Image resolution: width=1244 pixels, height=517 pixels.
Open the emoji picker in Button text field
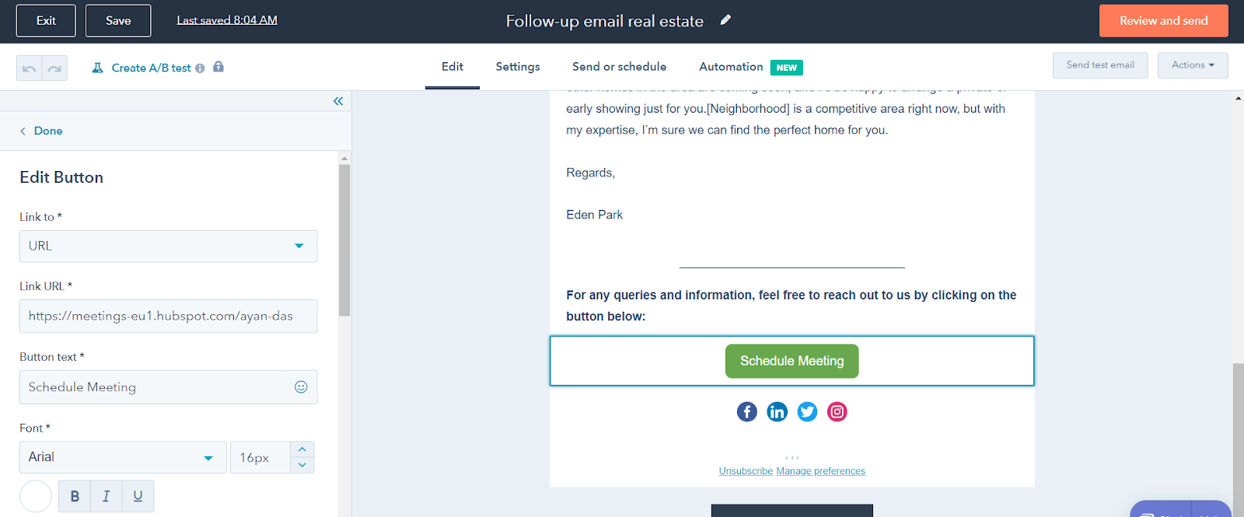301,386
